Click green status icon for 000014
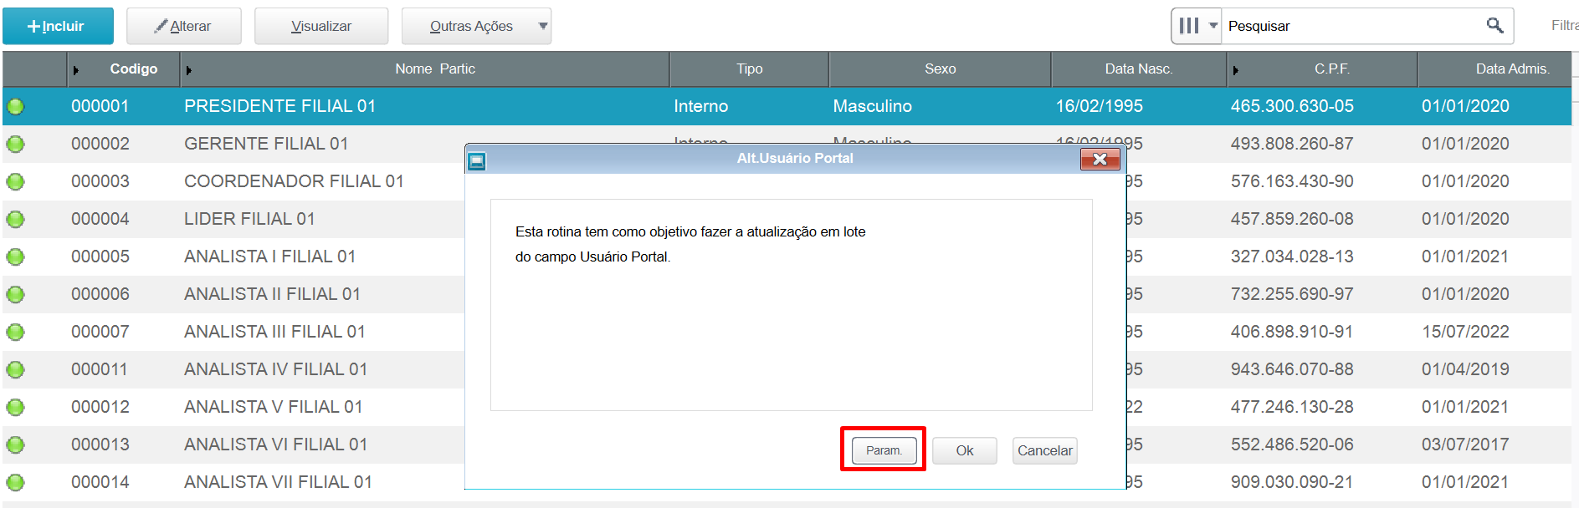The width and height of the screenshot is (1579, 508). (x=16, y=482)
